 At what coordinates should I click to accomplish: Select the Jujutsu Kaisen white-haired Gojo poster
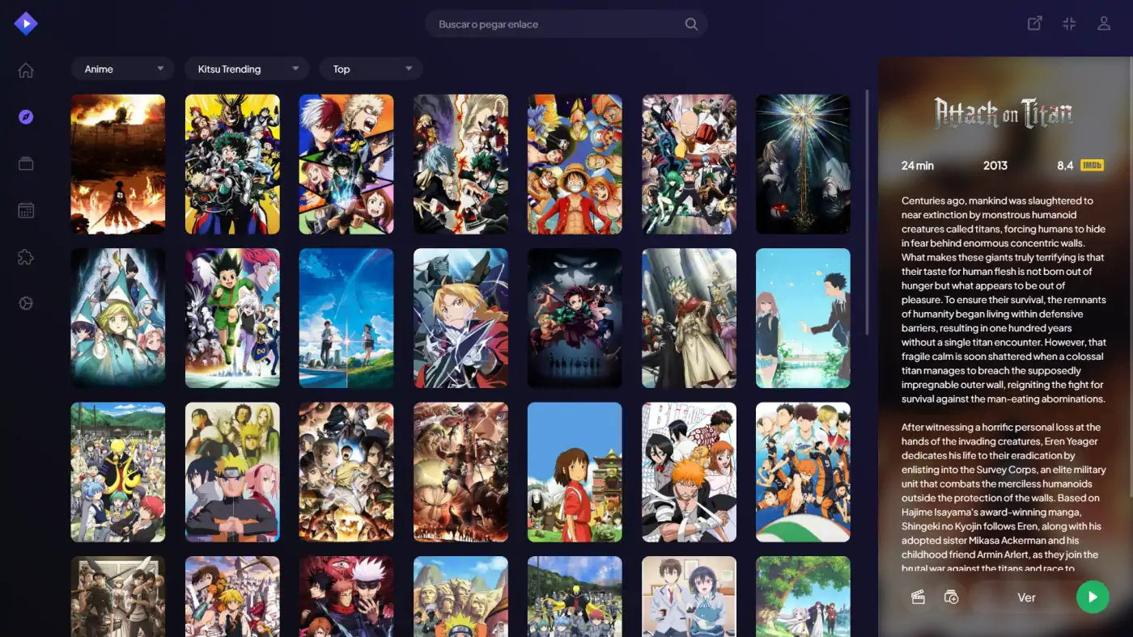346,597
